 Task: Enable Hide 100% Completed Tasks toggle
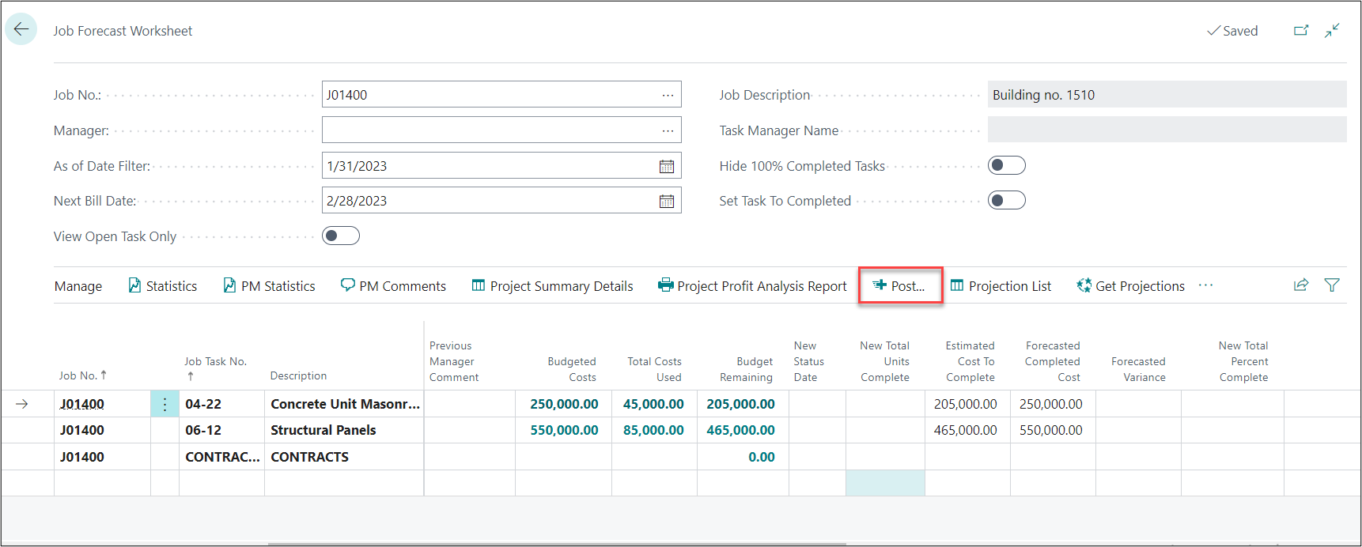1006,165
